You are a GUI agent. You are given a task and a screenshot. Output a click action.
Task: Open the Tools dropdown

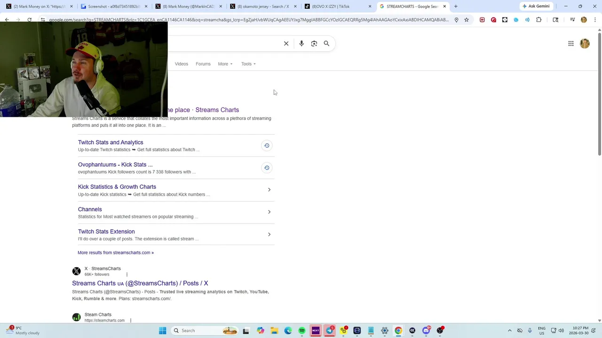tap(248, 64)
